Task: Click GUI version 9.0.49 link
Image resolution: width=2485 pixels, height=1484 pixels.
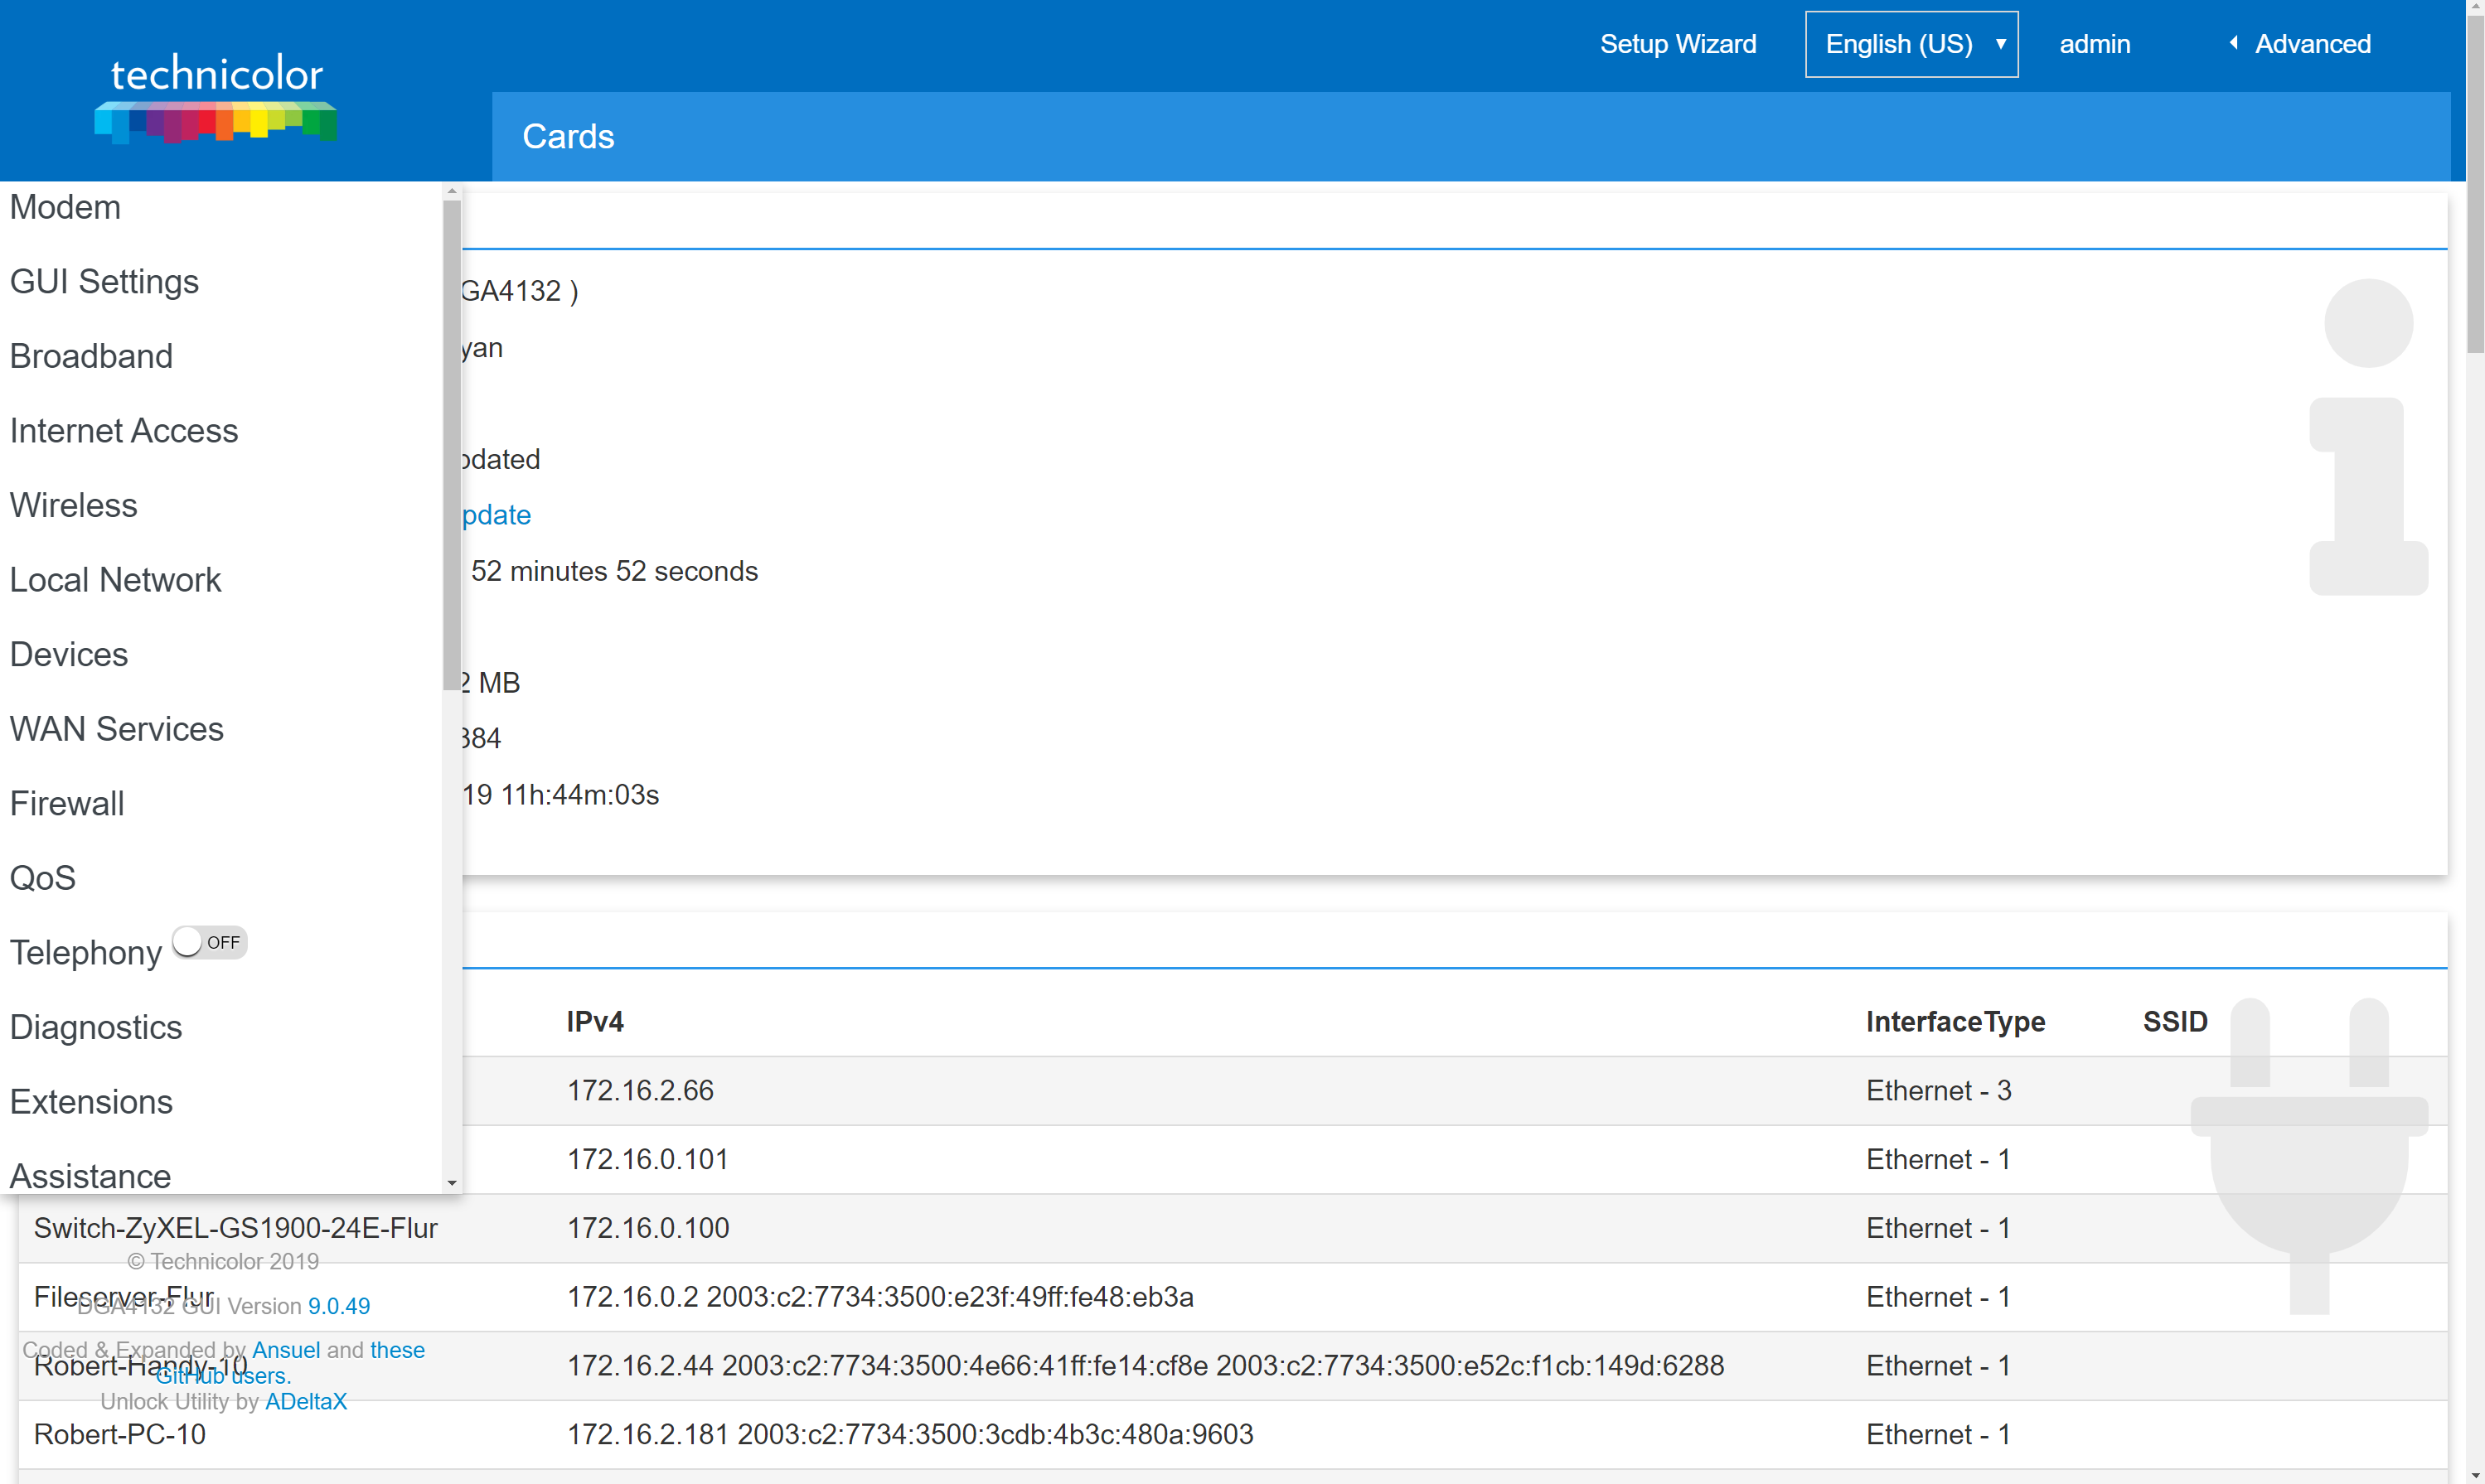Action: pos(338,1306)
